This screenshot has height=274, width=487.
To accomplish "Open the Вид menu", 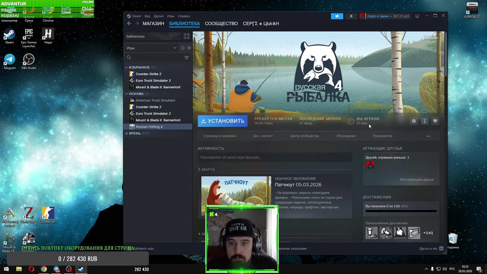I will point(147,16).
